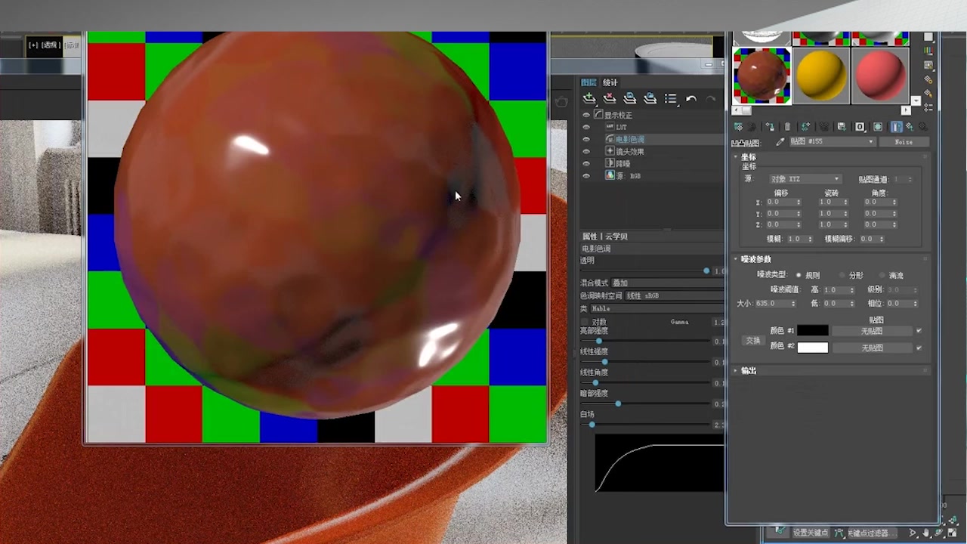Viewport: 967px width, 544px height.
Task: Toggle the 颜色 #1 map enable checkbox
Action: pos(919,331)
